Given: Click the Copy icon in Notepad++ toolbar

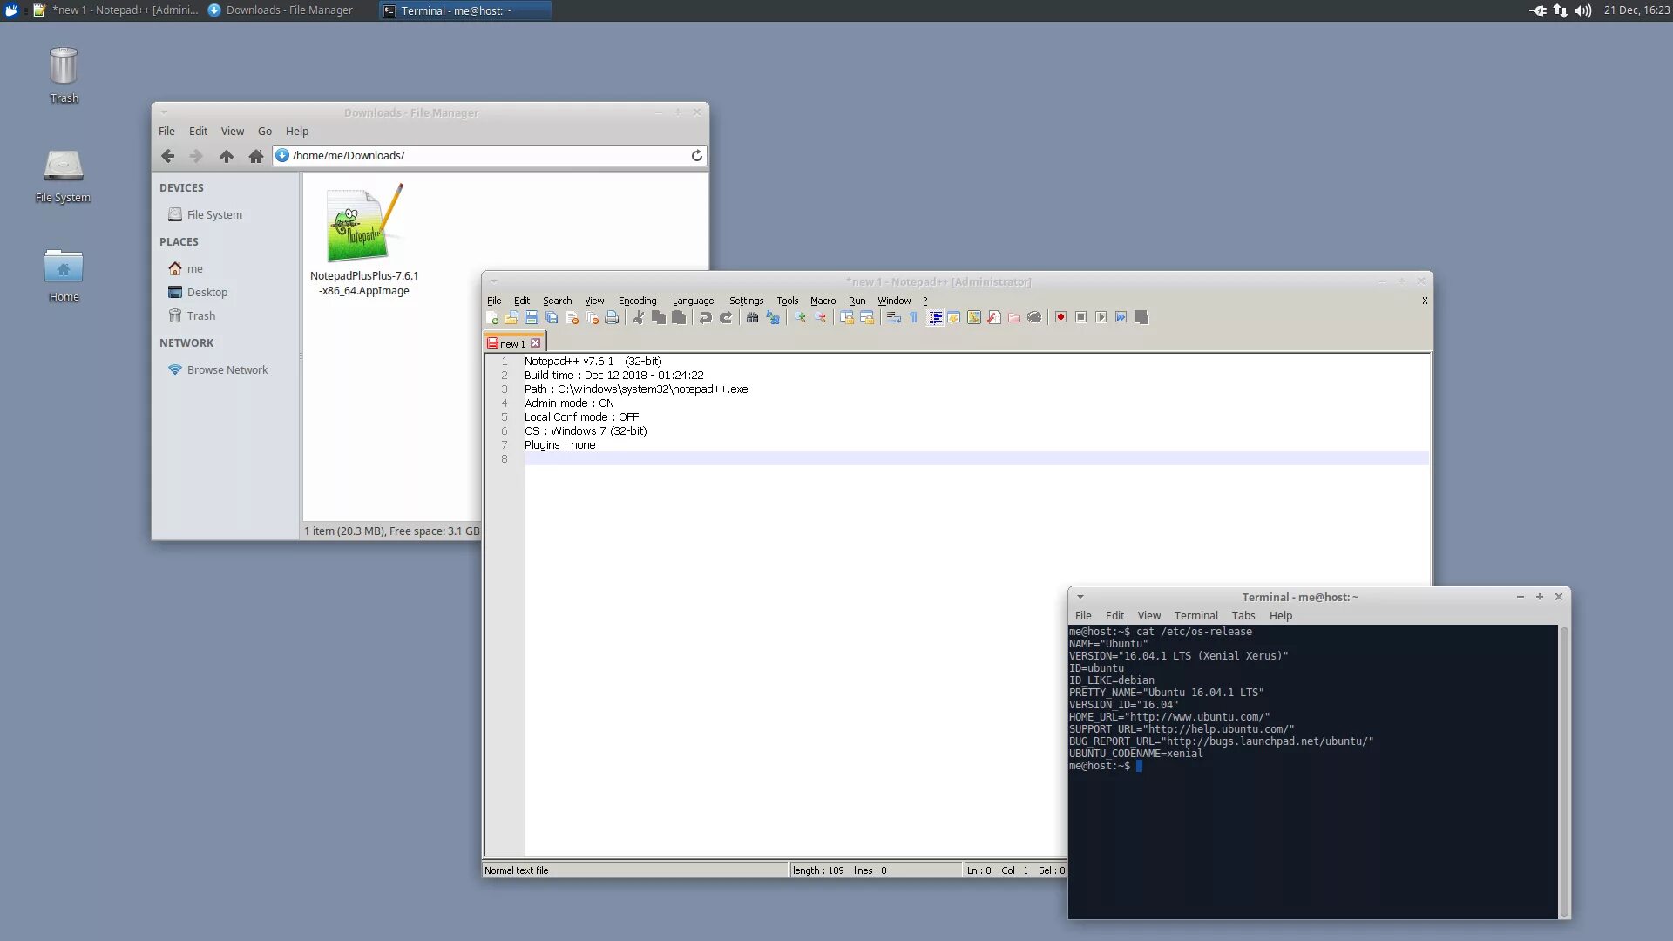Looking at the screenshot, I should coord(659,318).
